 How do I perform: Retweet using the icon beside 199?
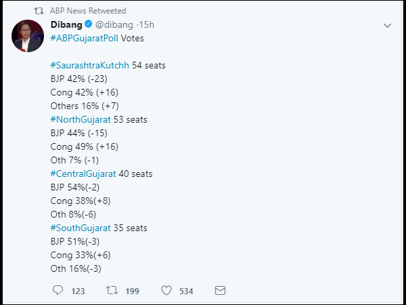pos(112,291)
